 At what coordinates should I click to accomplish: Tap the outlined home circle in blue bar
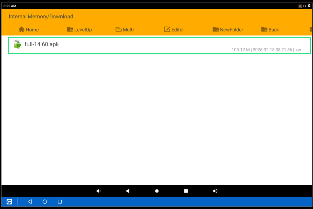[45, 202]
